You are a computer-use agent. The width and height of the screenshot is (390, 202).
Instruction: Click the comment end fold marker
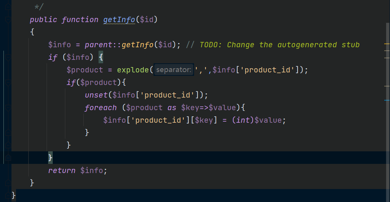pos(8,7)
